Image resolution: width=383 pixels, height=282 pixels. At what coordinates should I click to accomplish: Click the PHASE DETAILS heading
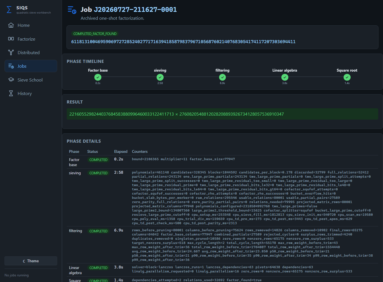pyautogui.click(x=84, y=141)
